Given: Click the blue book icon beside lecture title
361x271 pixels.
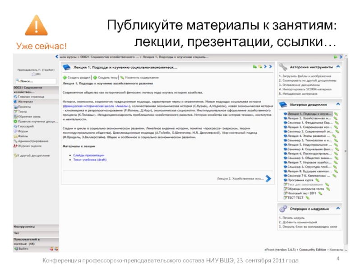Looking at the screenshot, I should (x=67, y=67).
